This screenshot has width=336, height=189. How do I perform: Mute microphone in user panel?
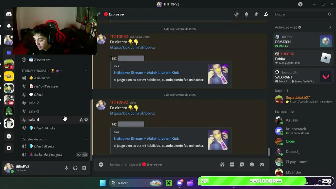(66, 168)
